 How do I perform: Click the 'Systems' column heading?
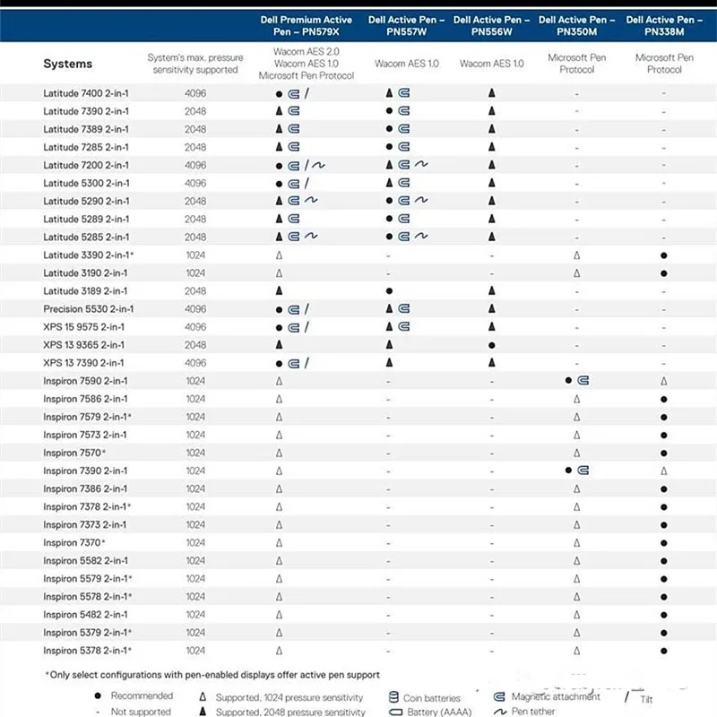(x=68, y=64)
